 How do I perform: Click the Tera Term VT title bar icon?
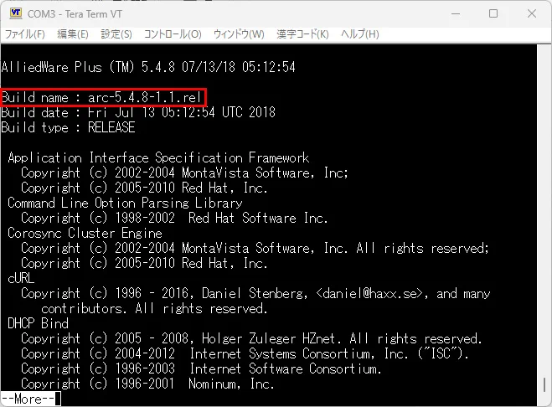point(16,13)
